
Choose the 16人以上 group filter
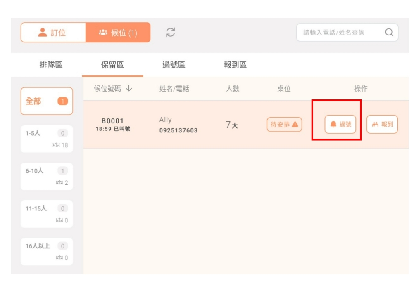(x=47, y=251)
